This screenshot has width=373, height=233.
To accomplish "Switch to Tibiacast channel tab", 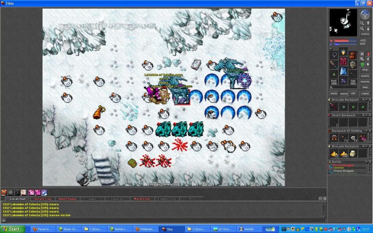I will (117, 199).
